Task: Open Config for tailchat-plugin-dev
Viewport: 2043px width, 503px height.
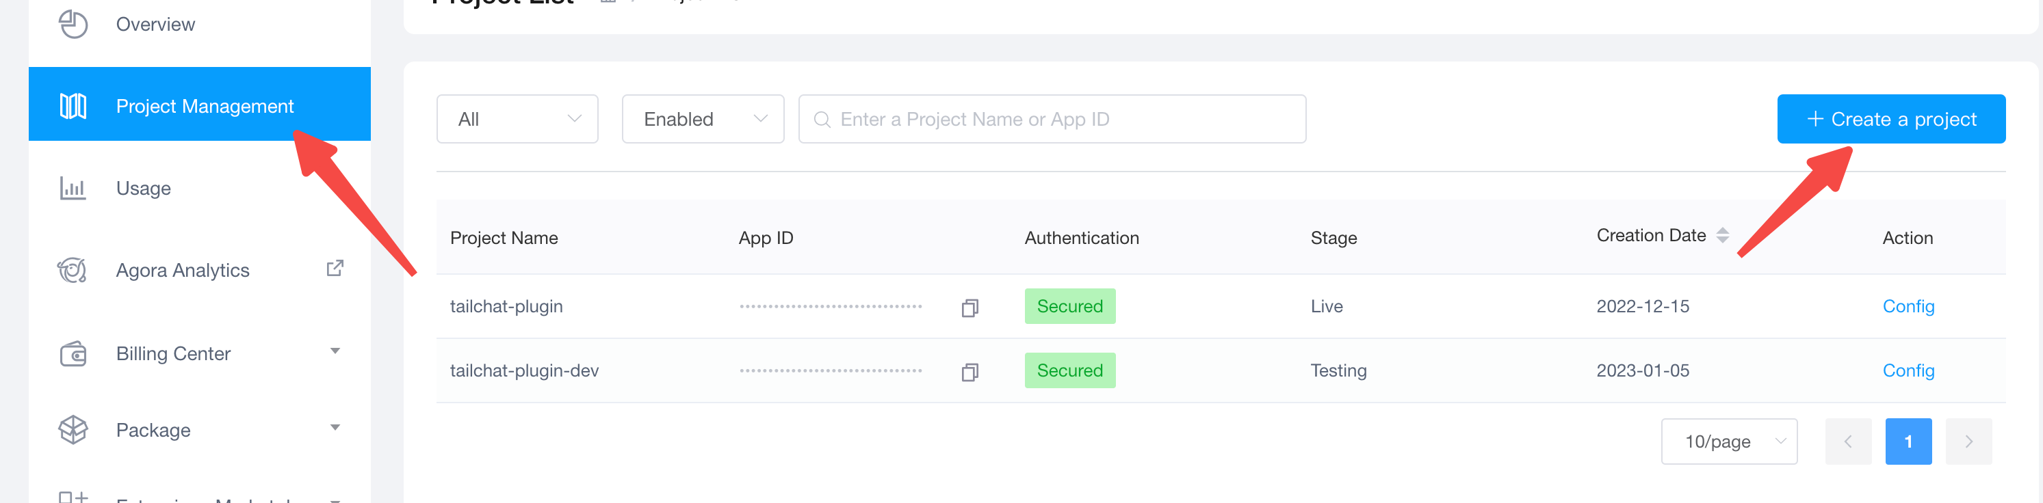Action: pyautogui.click(x=1908, y=370)
